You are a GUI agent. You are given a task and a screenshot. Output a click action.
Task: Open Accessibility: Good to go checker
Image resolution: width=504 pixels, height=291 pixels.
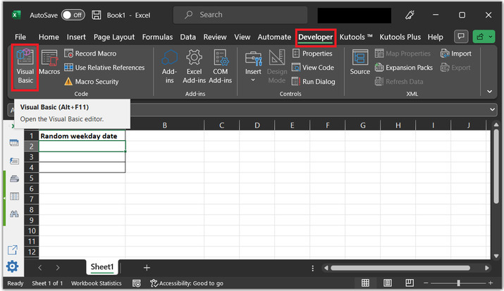[187, 283]
